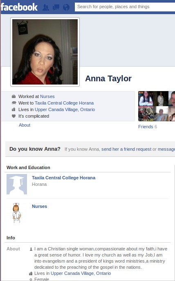
Task: Open Upper Canada Village link in Info section
Action: pos(81,273)
